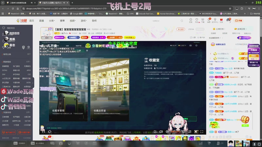
Task: Select 英雄联盟 in the sidebar categories
Action: pyautogui.click(x=5, y=66)
